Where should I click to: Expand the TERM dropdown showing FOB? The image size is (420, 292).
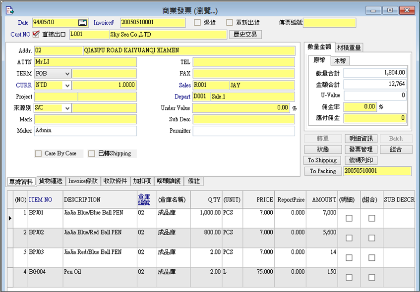67,73
